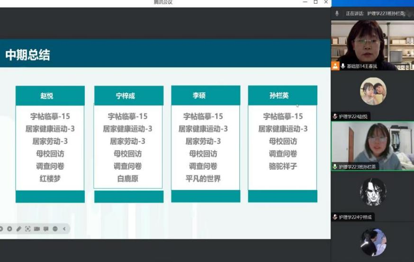Click muted microphone icon of 护理学224赵悦
Image resolution: width=414 pixels, height=262 pixels.
coord(335,116)
